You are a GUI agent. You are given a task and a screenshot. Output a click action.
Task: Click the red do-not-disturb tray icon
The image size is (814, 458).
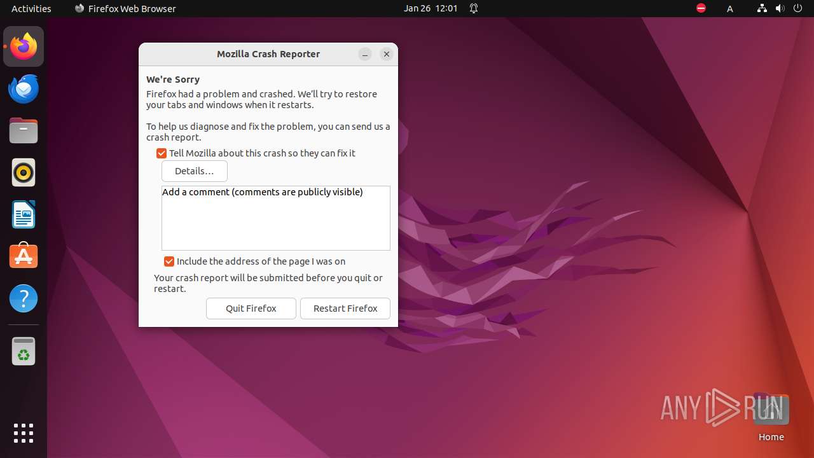(x=701, y=8)
